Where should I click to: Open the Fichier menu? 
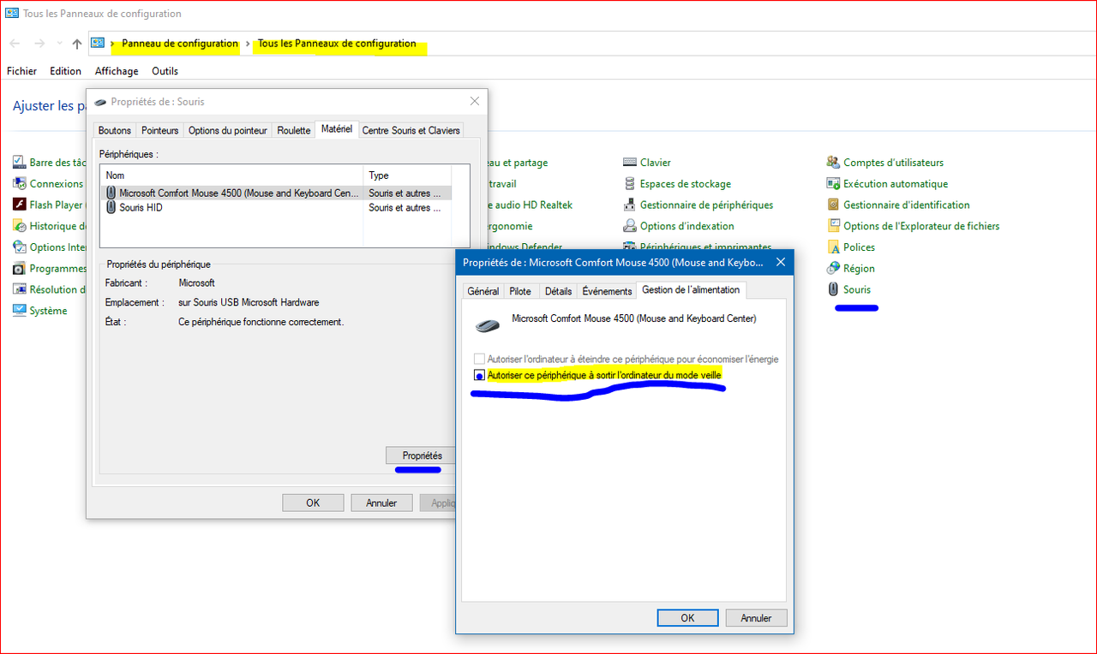point(21,71)
